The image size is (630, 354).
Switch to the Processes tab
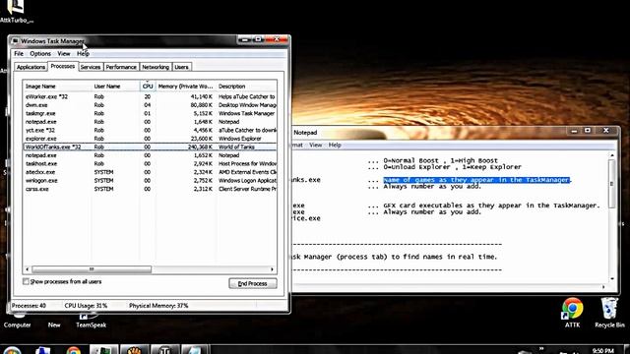63,66
